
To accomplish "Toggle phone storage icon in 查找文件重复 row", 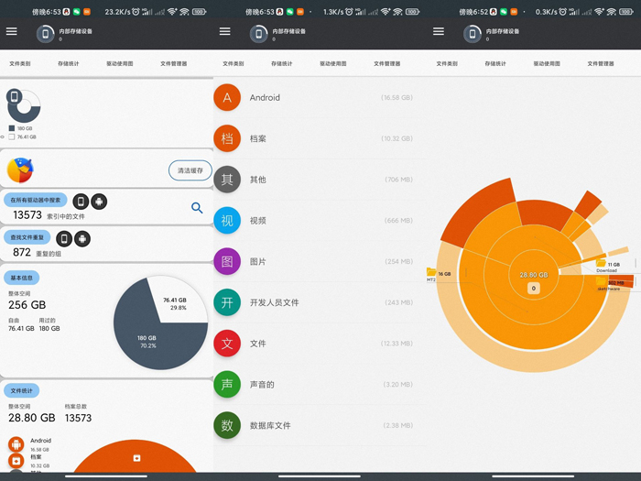I will coord(64,239).
